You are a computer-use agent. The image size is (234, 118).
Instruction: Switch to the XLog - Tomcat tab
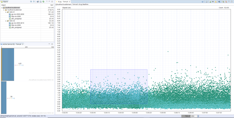coord(63,2)
